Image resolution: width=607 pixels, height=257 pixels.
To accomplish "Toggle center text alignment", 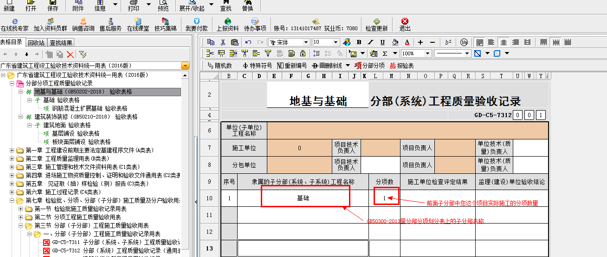I will (504, 42).
